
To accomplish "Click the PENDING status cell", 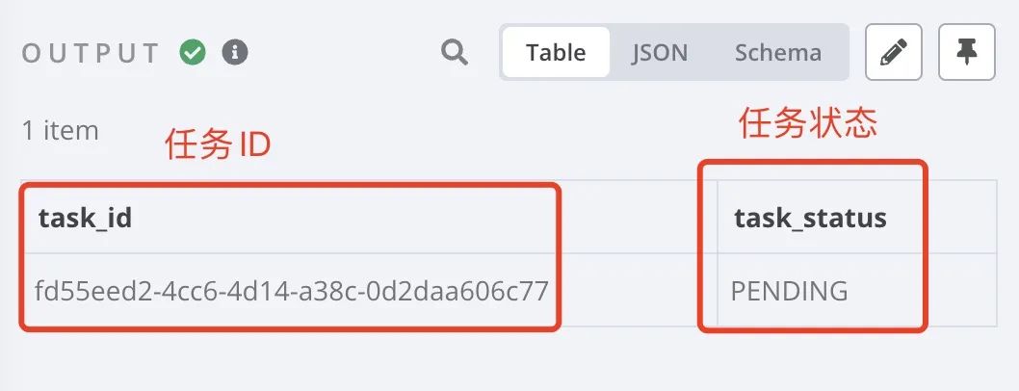I will click(x=789, y=290).
